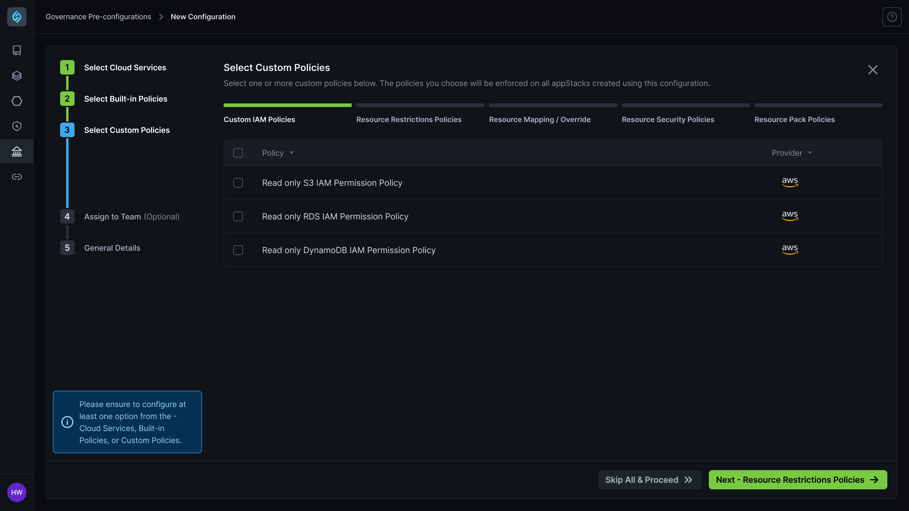Check Read only RDS IAM Permission Policy
909x511 pixels.
[x=238, y=216]
